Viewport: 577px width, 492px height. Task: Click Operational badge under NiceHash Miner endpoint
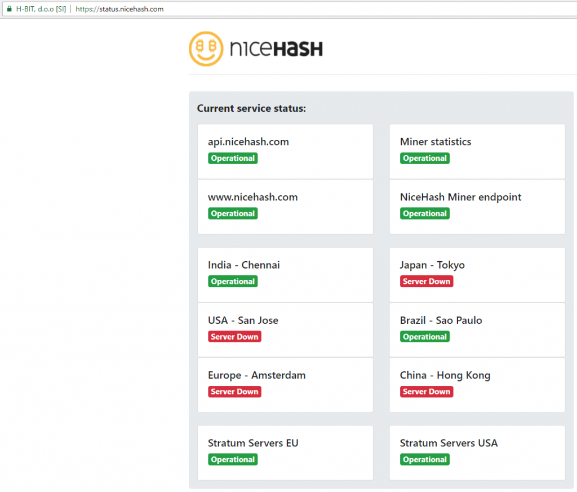click(425, 213)
